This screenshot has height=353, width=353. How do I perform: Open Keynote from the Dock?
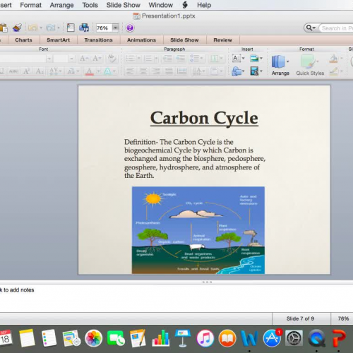(183, 338)
